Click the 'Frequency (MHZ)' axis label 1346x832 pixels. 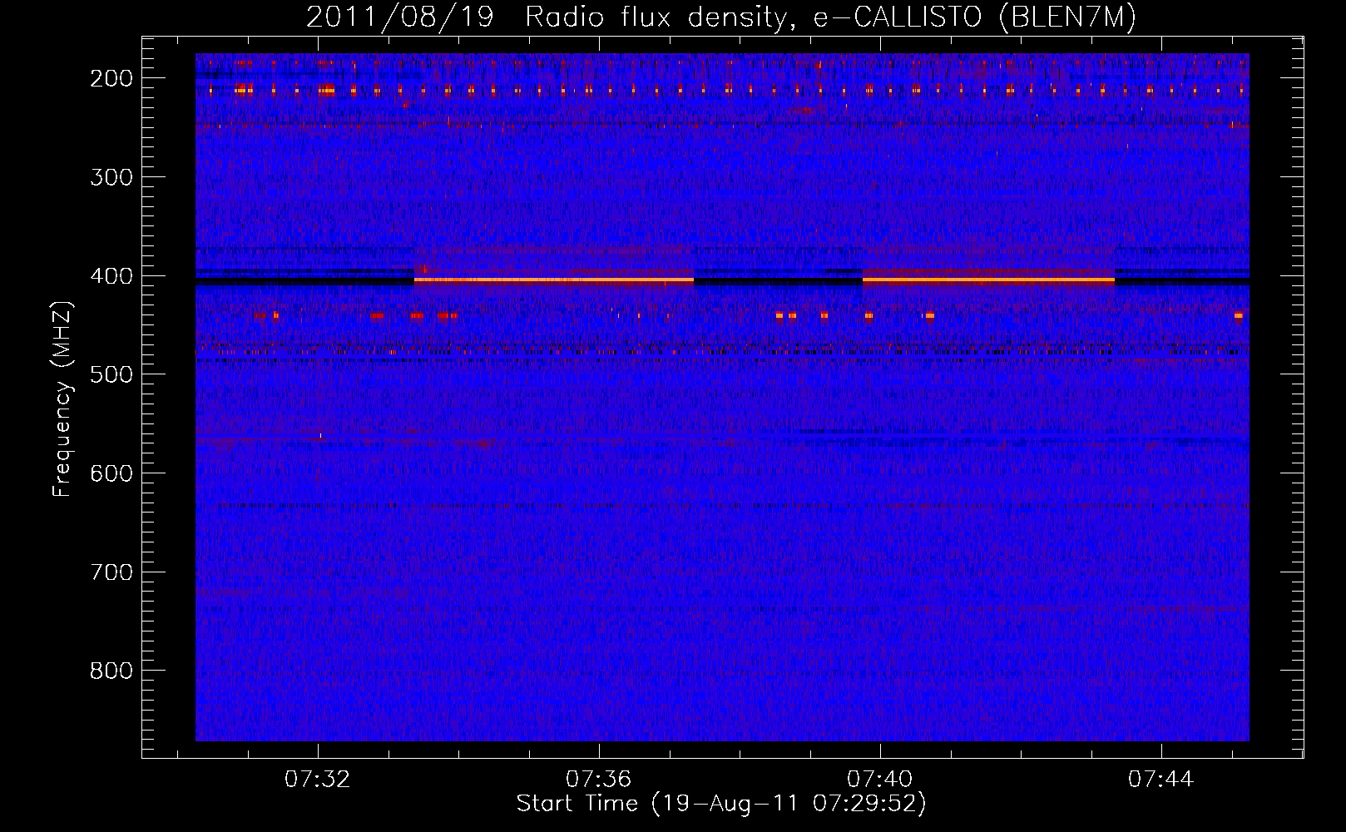pyautogui.click(x=62, y=399)
